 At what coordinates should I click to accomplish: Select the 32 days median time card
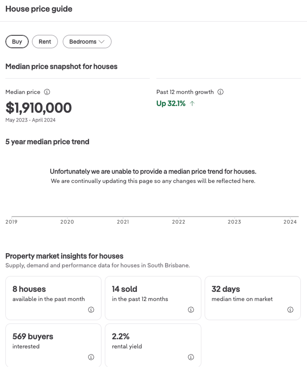(x=252, y=298)
